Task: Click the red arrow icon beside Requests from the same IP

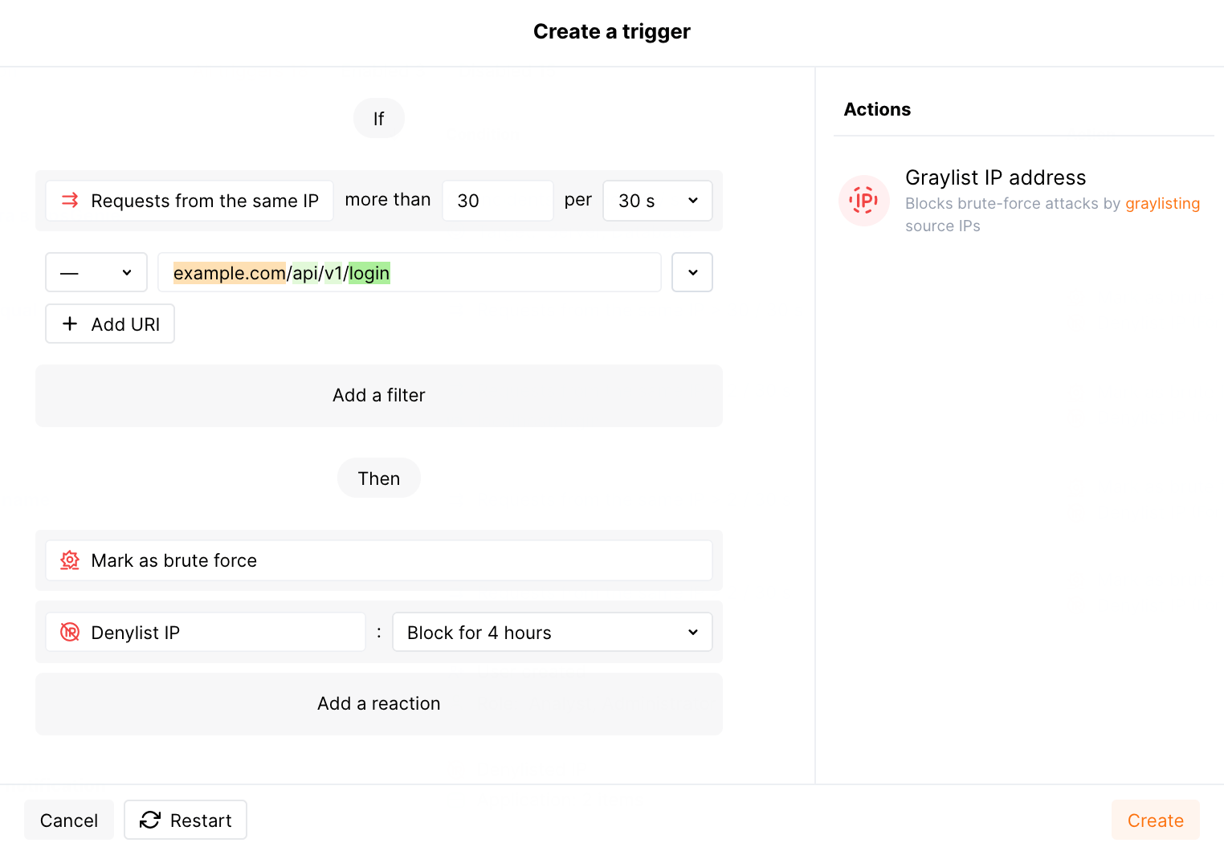Action: 69,201
